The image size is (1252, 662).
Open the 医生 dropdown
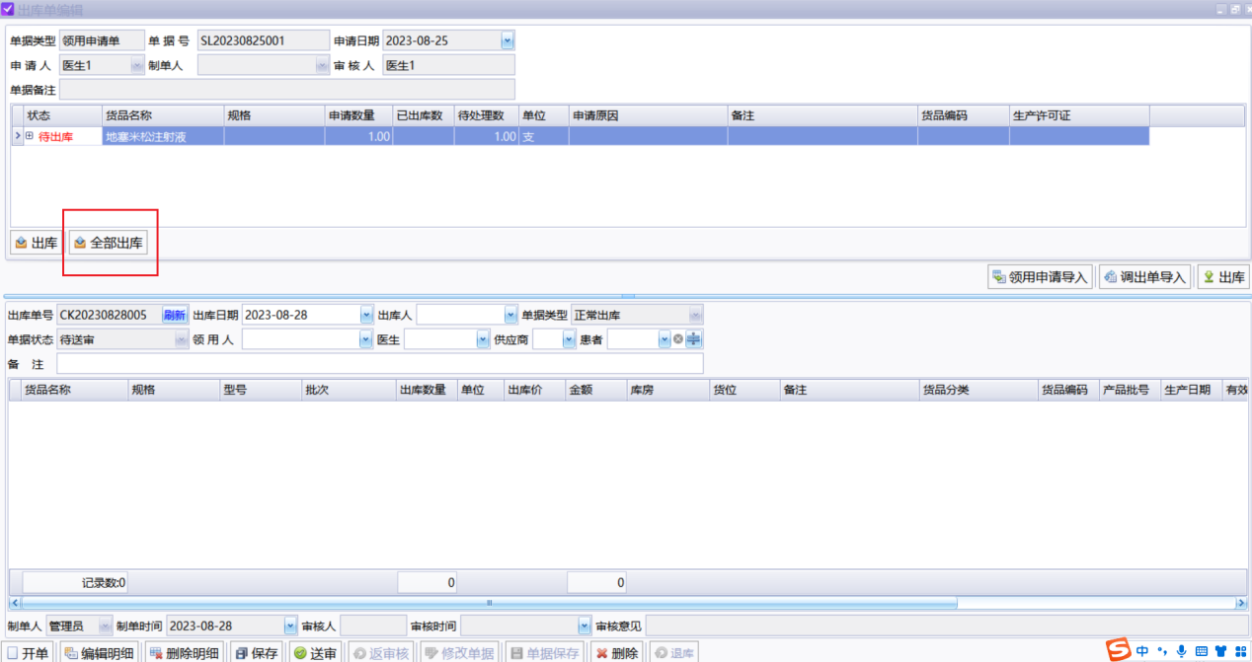coord(483,339)
